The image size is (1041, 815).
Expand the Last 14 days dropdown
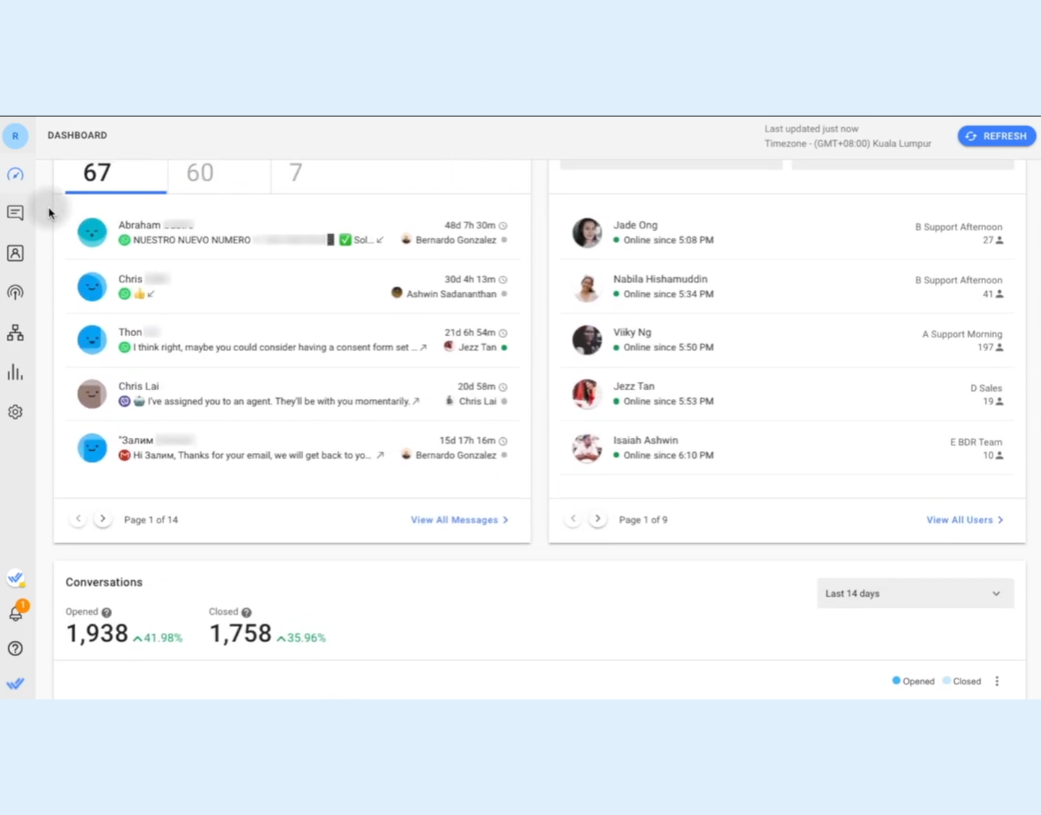click(915, 593)
